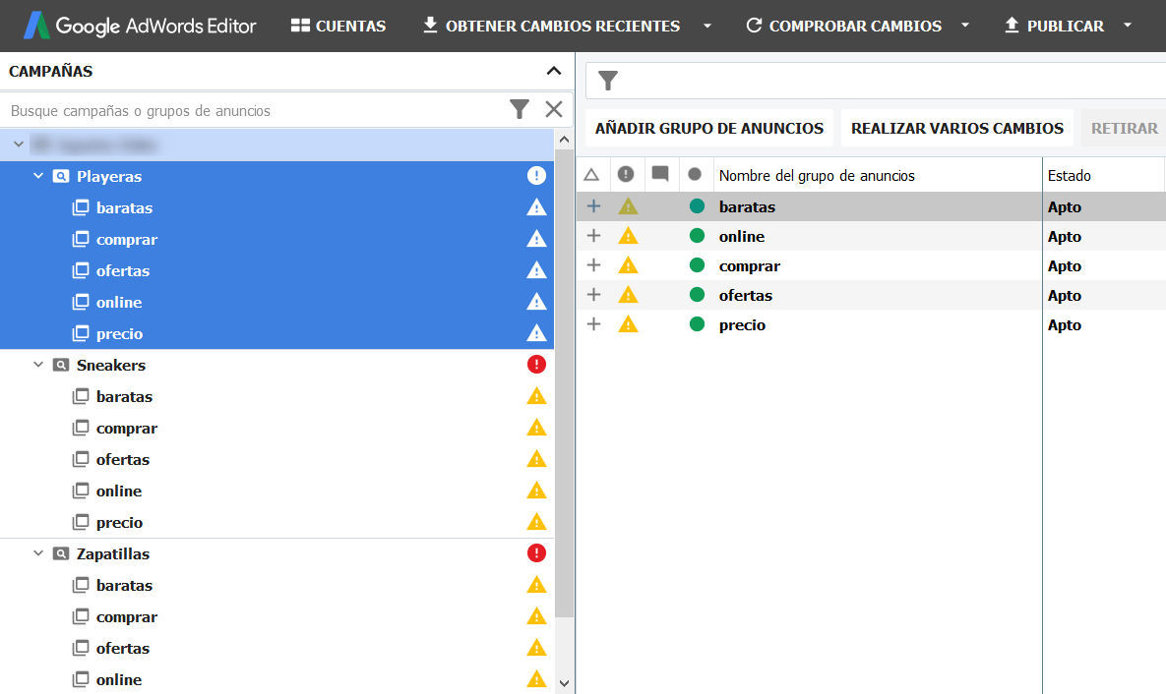Image resolution: width=1166 pixels, height=694 pixels.
Task: Select comprar ad group under Zapatillas
Action: (126, 617)
